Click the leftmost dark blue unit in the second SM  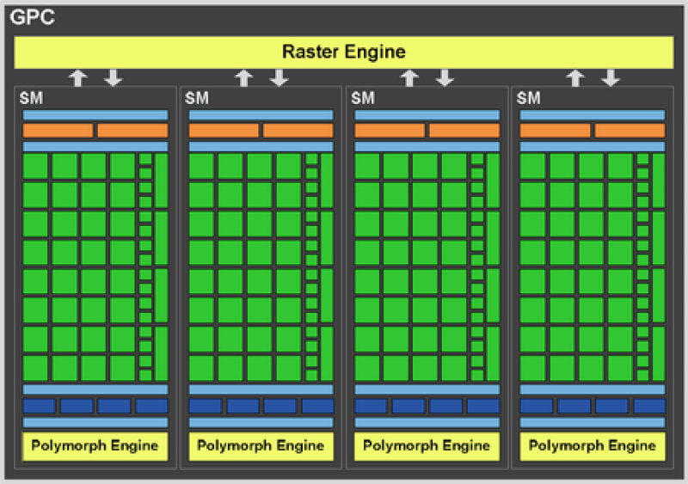[205, 406]
